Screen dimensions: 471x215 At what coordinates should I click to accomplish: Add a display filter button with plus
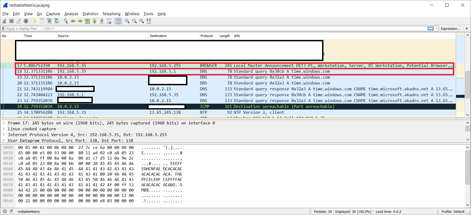pos(467,29)
